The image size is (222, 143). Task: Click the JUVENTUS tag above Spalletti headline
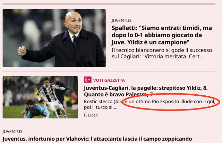coord(122,21)
